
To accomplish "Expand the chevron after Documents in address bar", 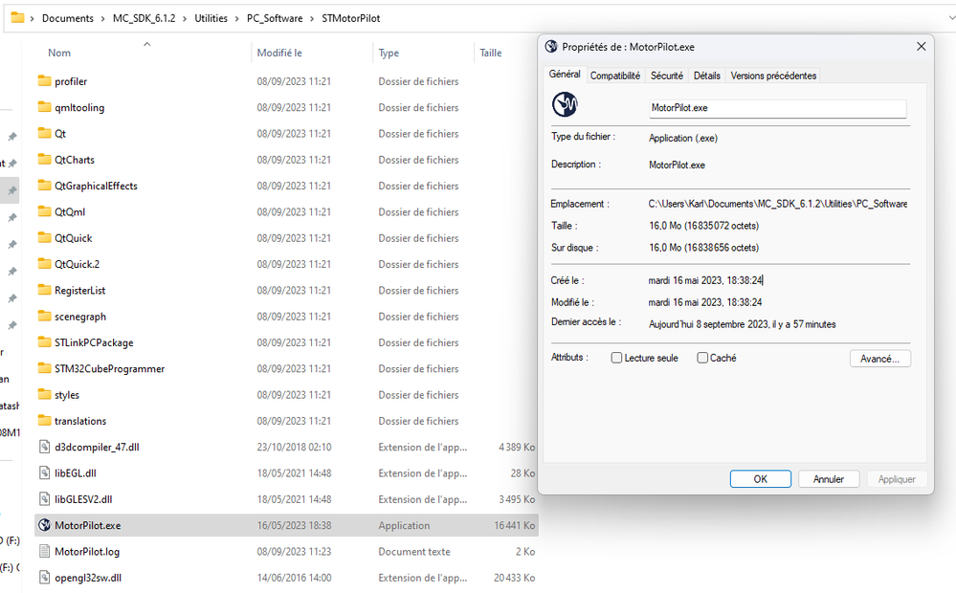I will click(103, 18).
